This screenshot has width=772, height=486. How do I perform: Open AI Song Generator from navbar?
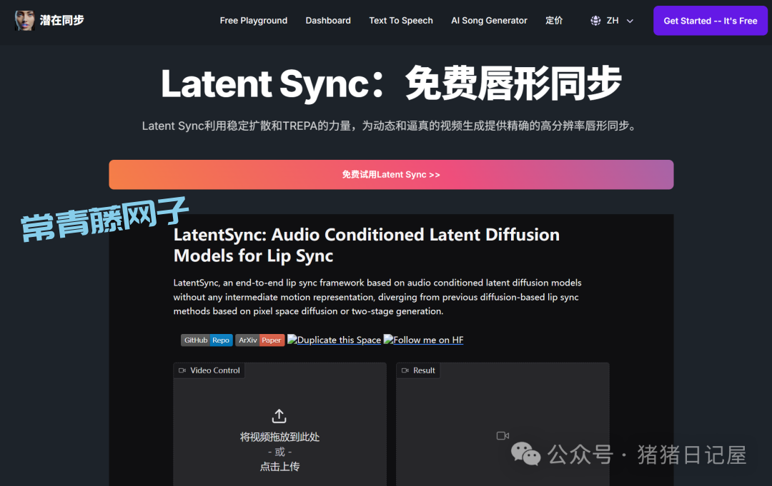(x=489, y=21)
